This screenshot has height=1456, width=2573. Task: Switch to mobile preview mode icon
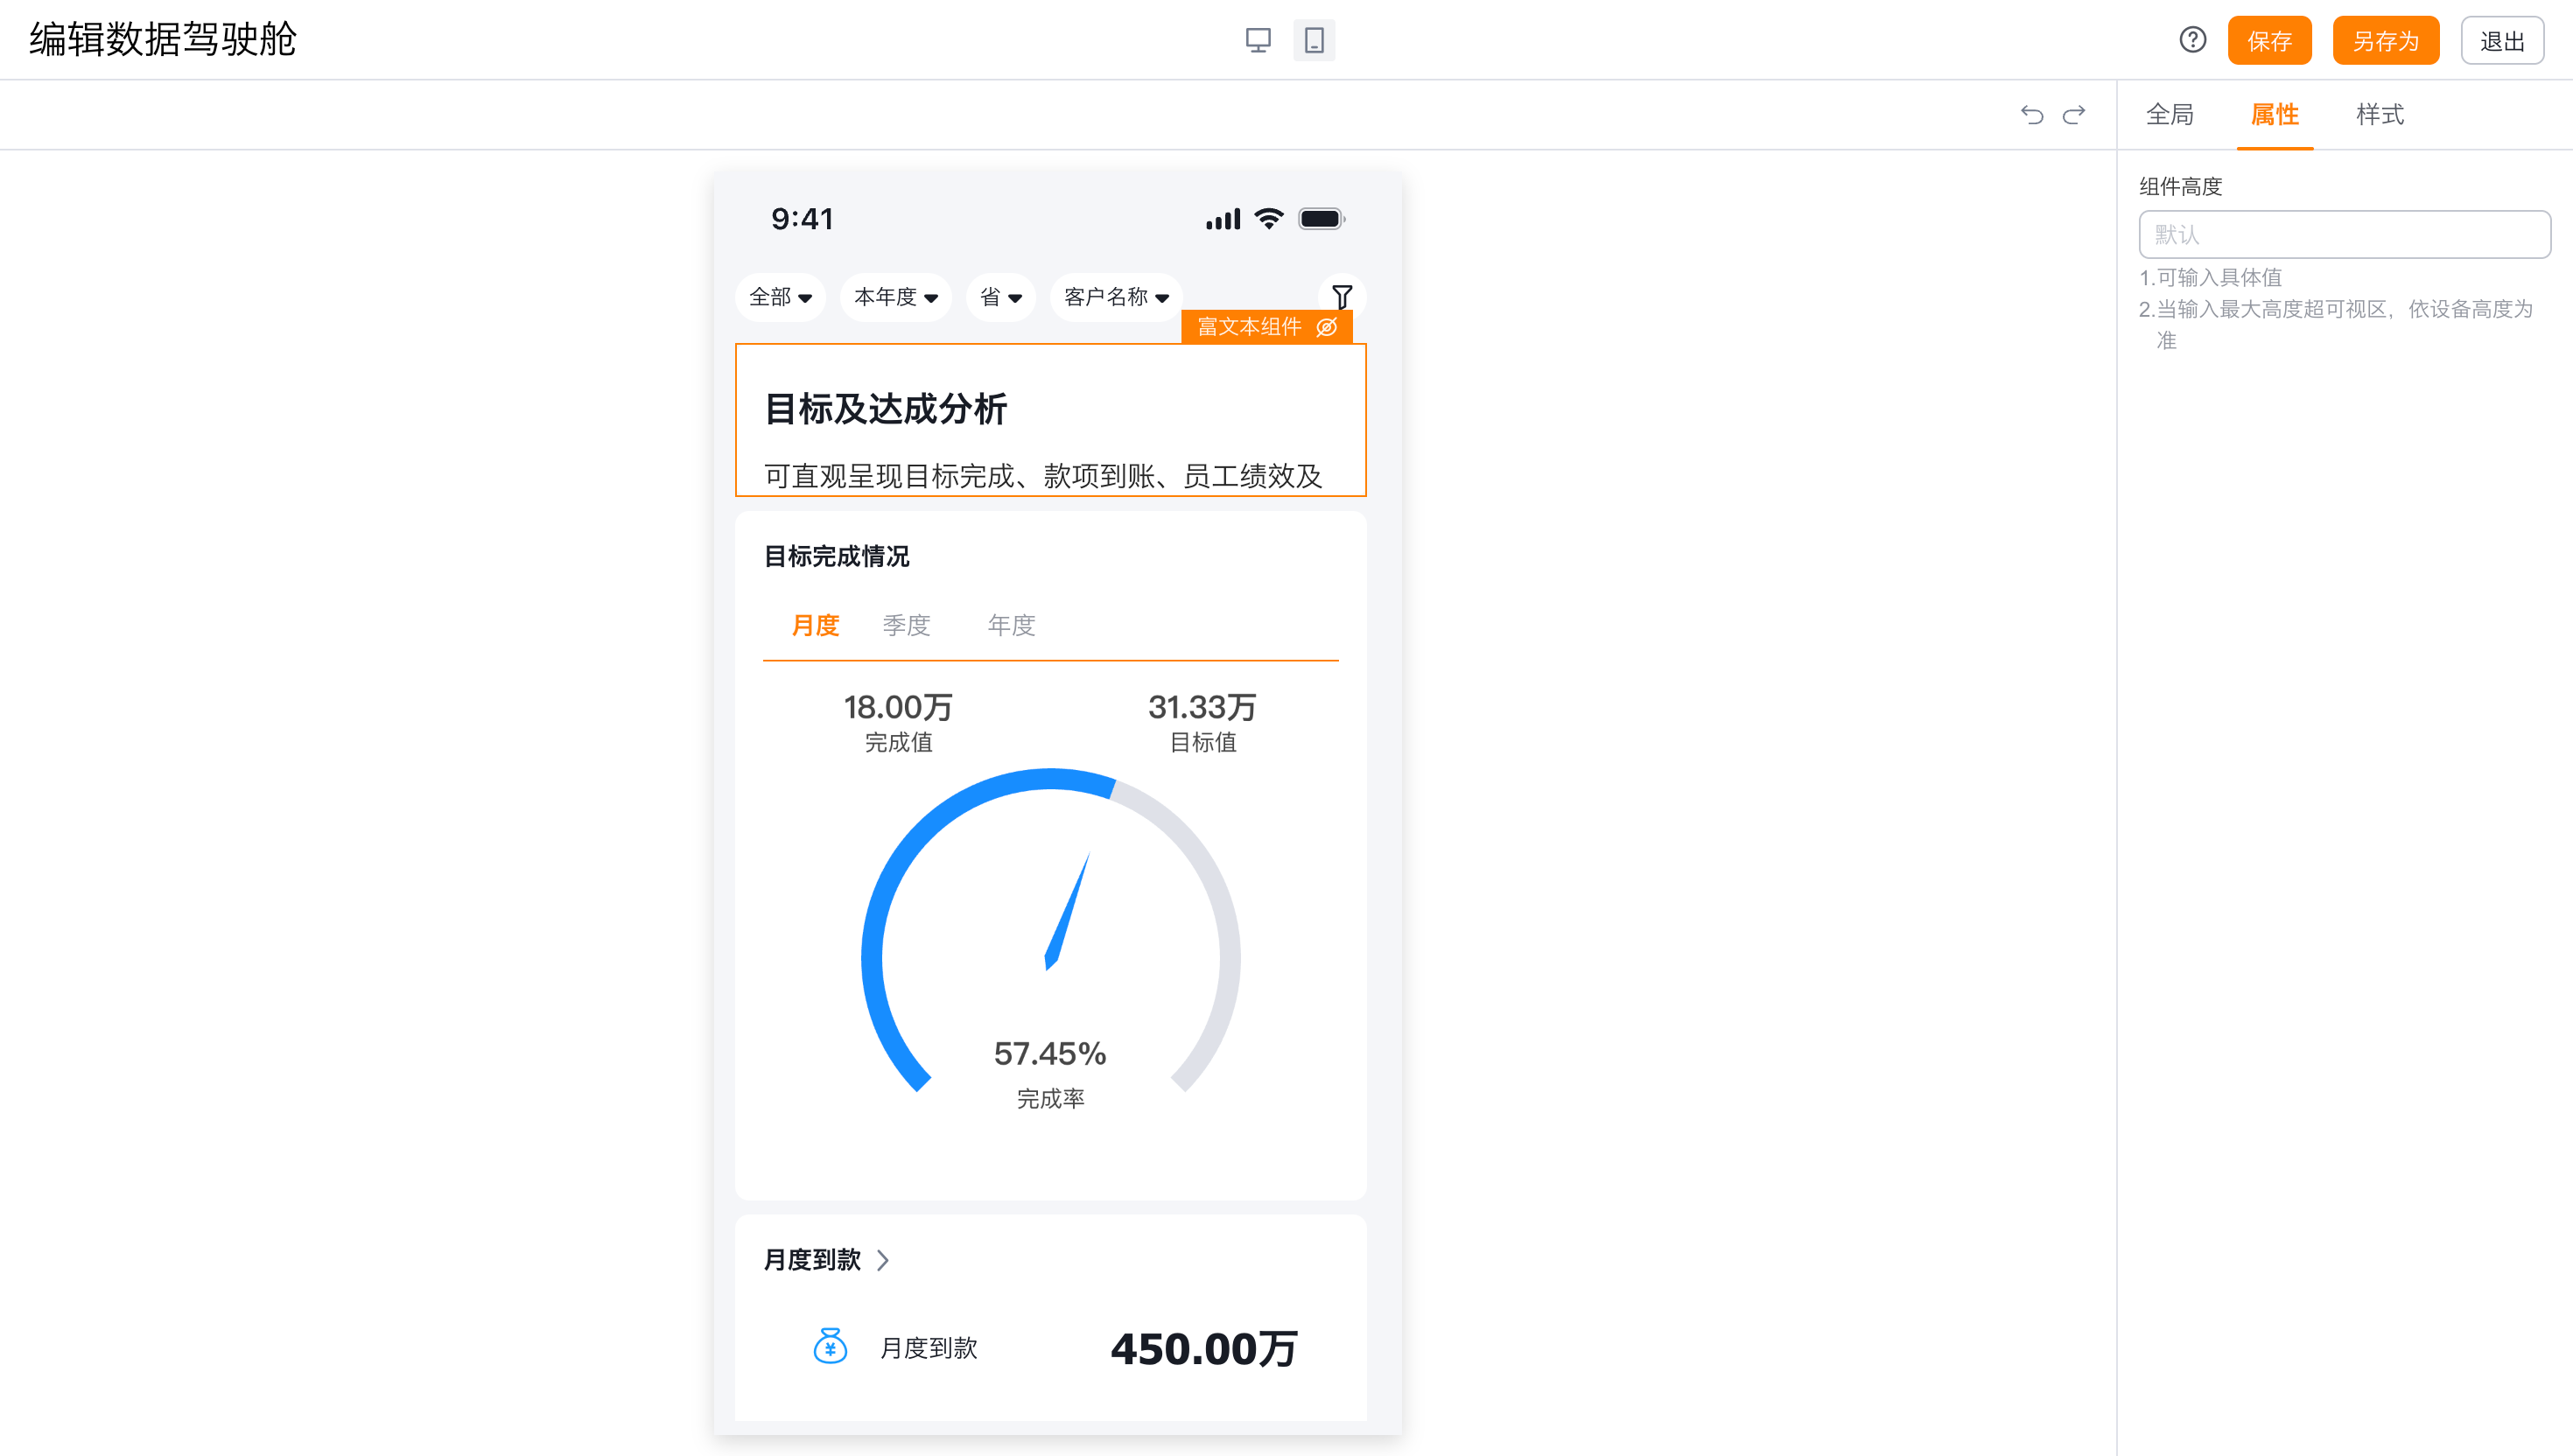point(1314,40)
